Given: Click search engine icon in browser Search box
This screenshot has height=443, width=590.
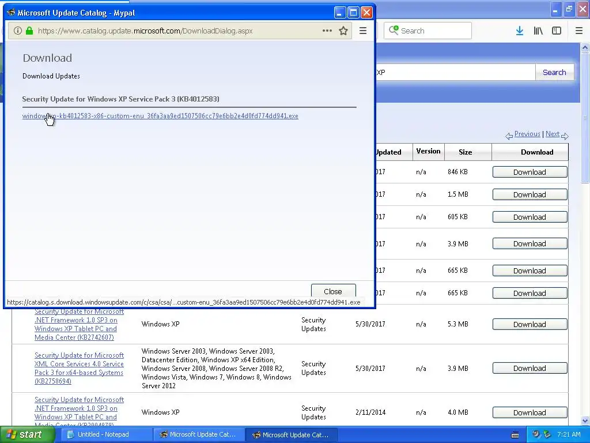Looking at the screenshot, I should click(394, 30).
